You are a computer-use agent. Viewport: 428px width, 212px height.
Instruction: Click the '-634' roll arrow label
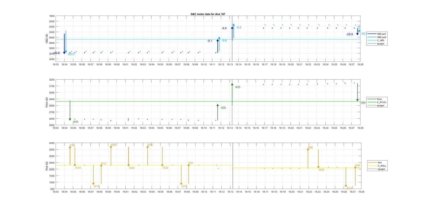[x=131, y=168]
